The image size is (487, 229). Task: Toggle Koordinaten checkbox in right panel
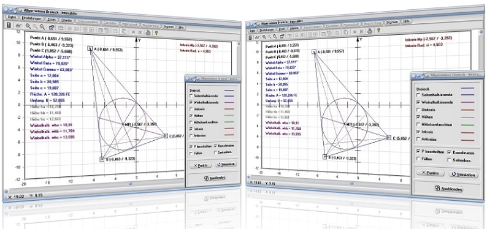450,152
